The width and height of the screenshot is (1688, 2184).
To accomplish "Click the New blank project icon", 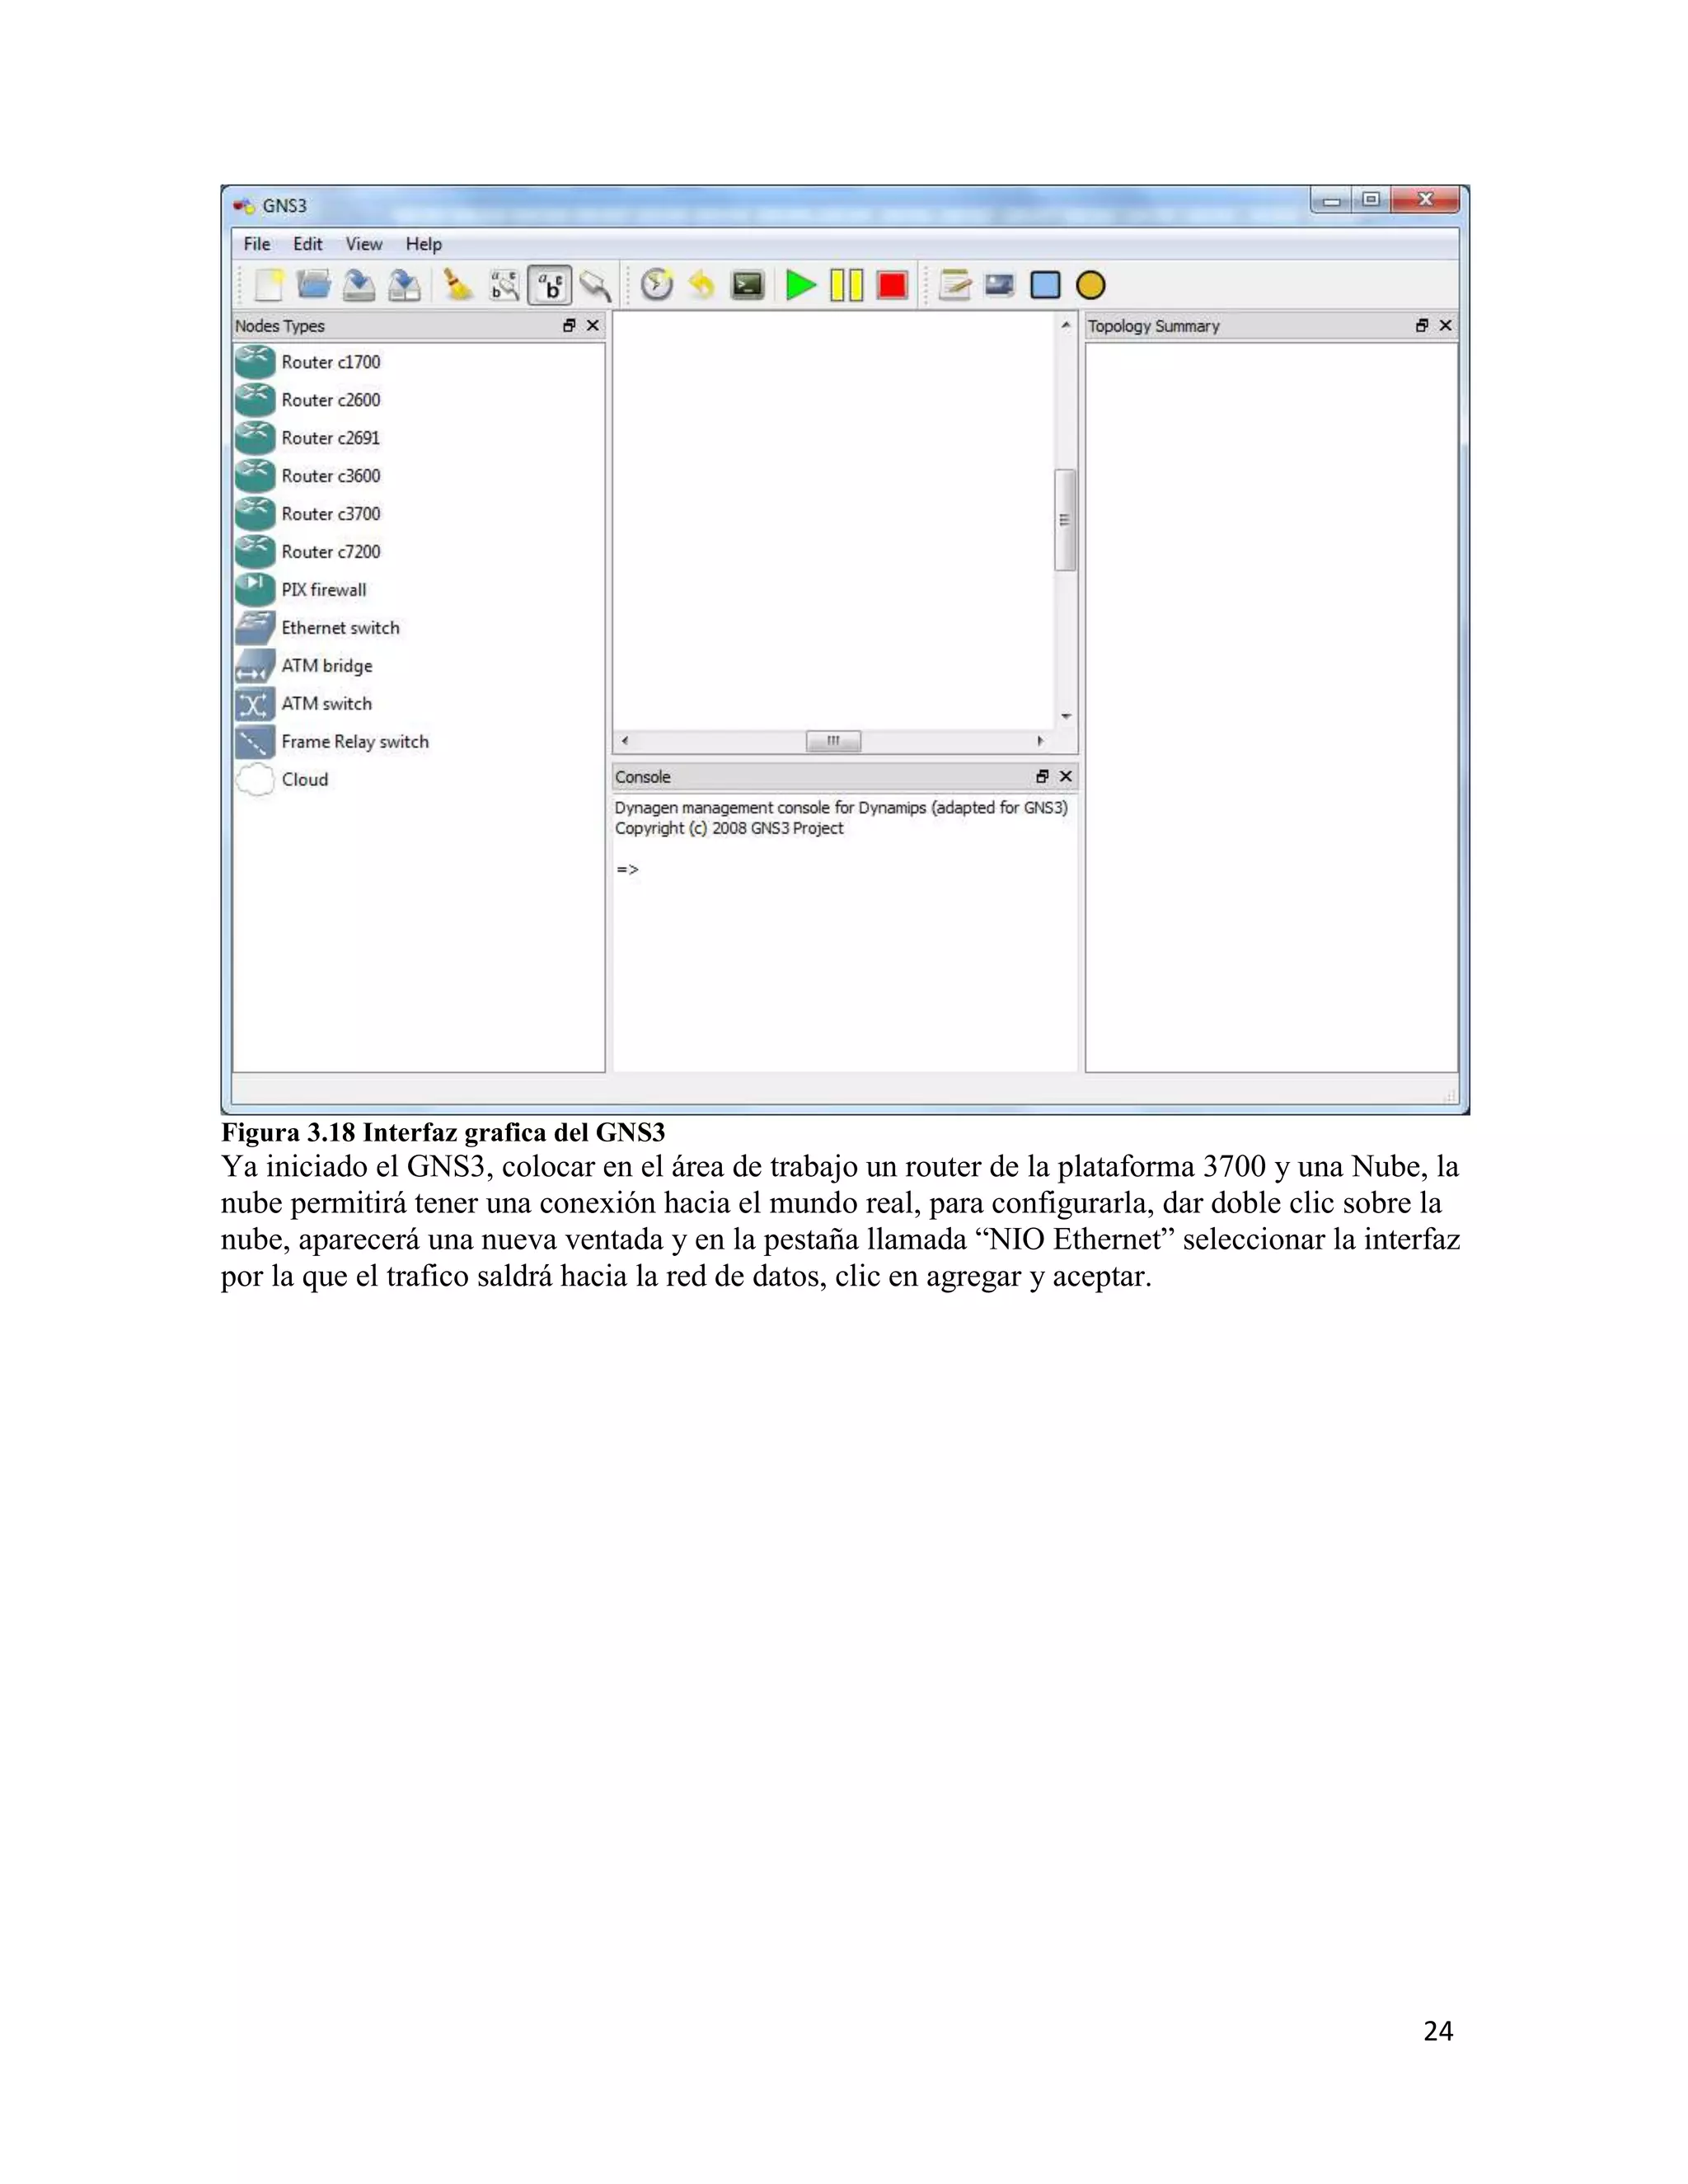I will click(x=268, y=286).
